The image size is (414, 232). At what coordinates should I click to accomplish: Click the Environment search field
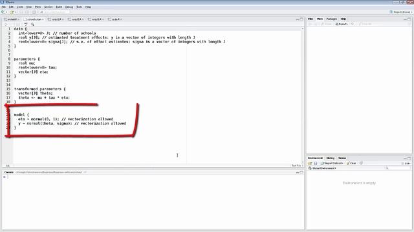click(397, 168)
